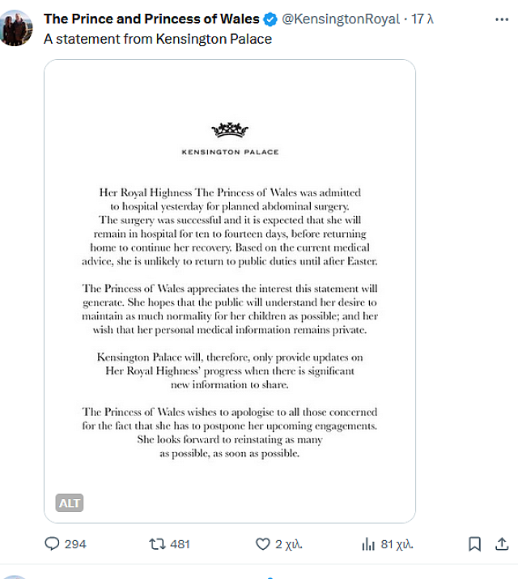Image resolution: width=518 pixels, height=579 pixels.
Task: Click the Kensington Palace crown emblem
Action: (230, 129)
